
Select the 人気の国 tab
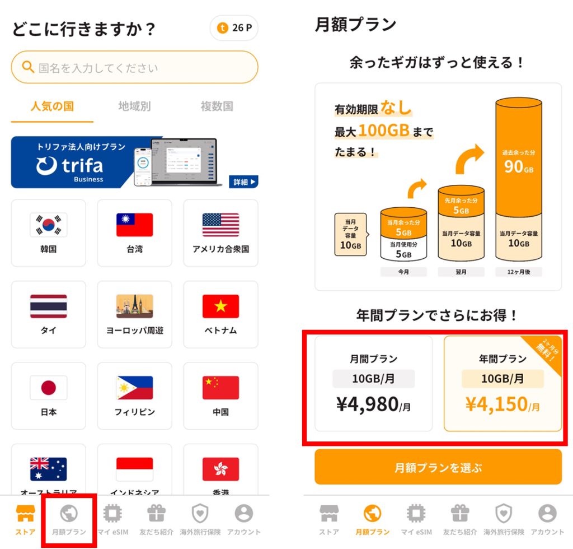pos(52,106)
